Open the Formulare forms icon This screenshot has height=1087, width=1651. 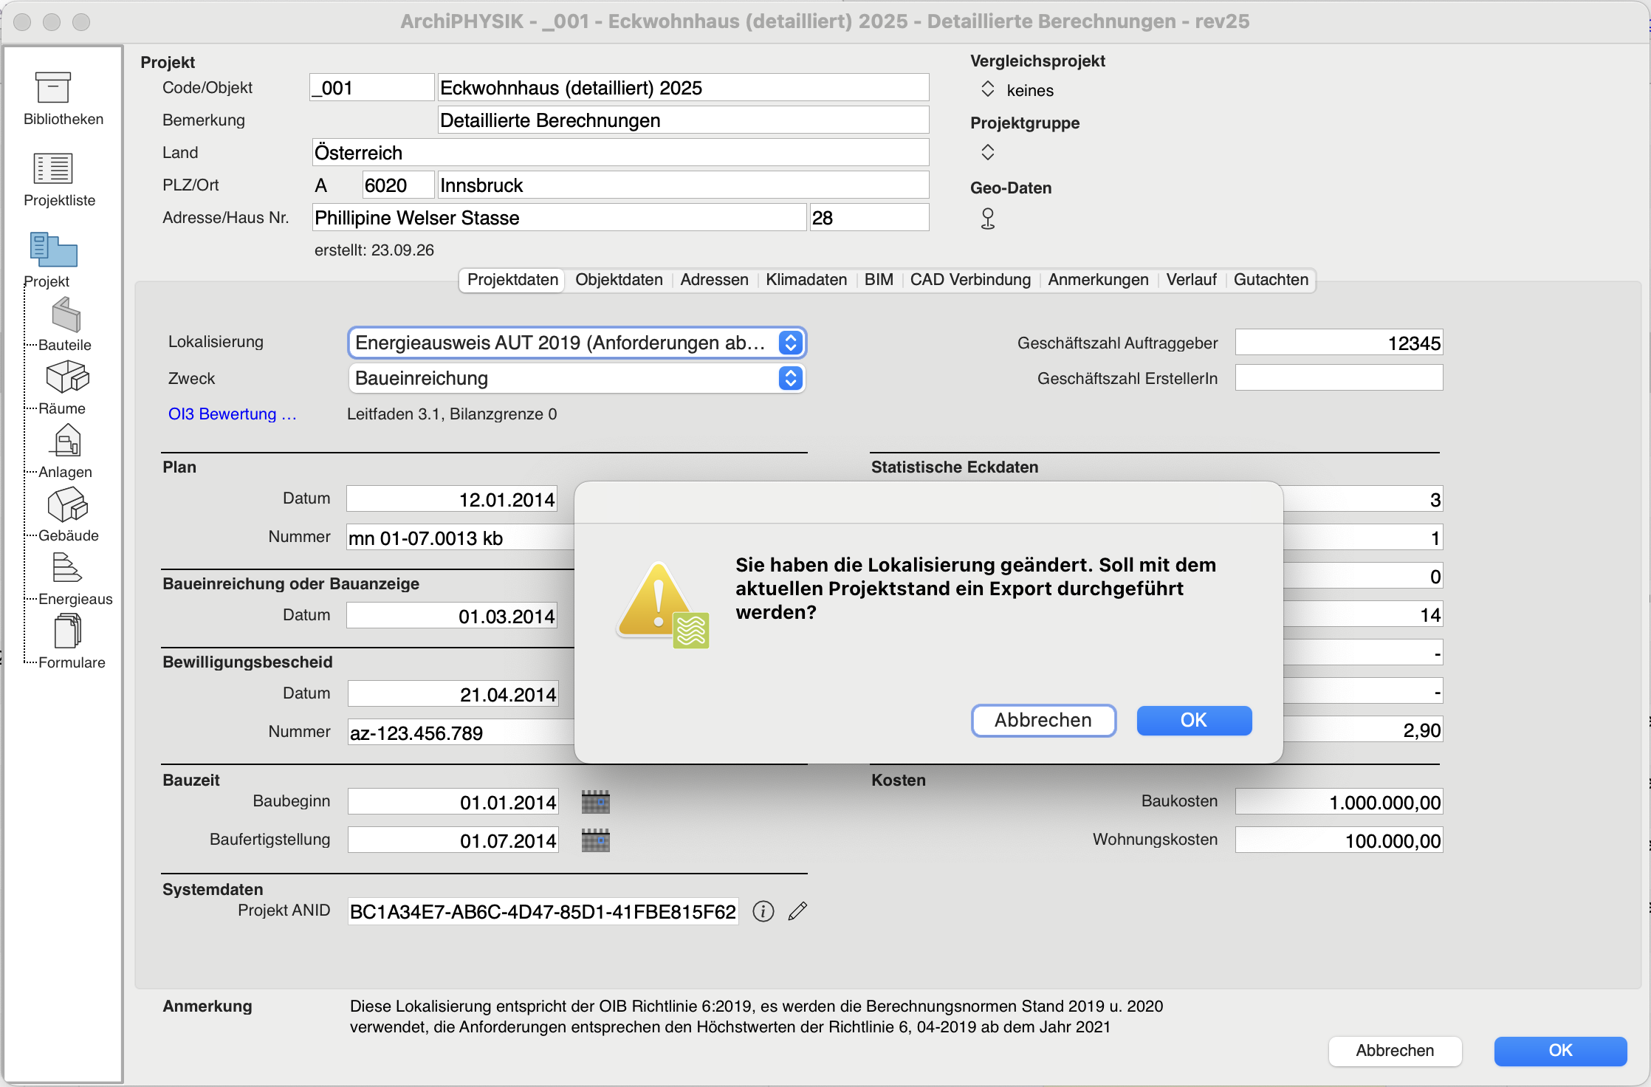point(67,631)
